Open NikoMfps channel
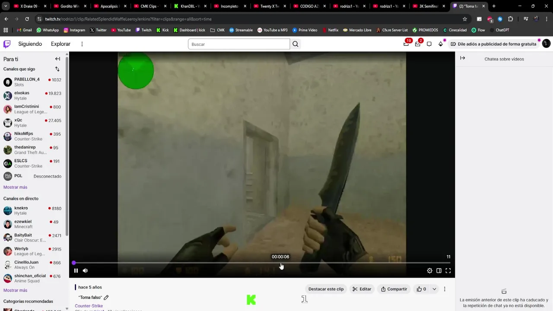The image size is (553, 311). click(32, 136)
